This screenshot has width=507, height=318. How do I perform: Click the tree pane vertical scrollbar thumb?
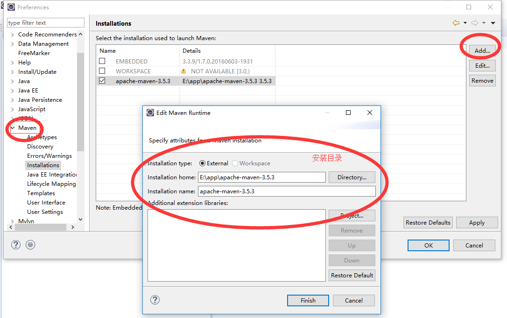click(x=80, y=102)
